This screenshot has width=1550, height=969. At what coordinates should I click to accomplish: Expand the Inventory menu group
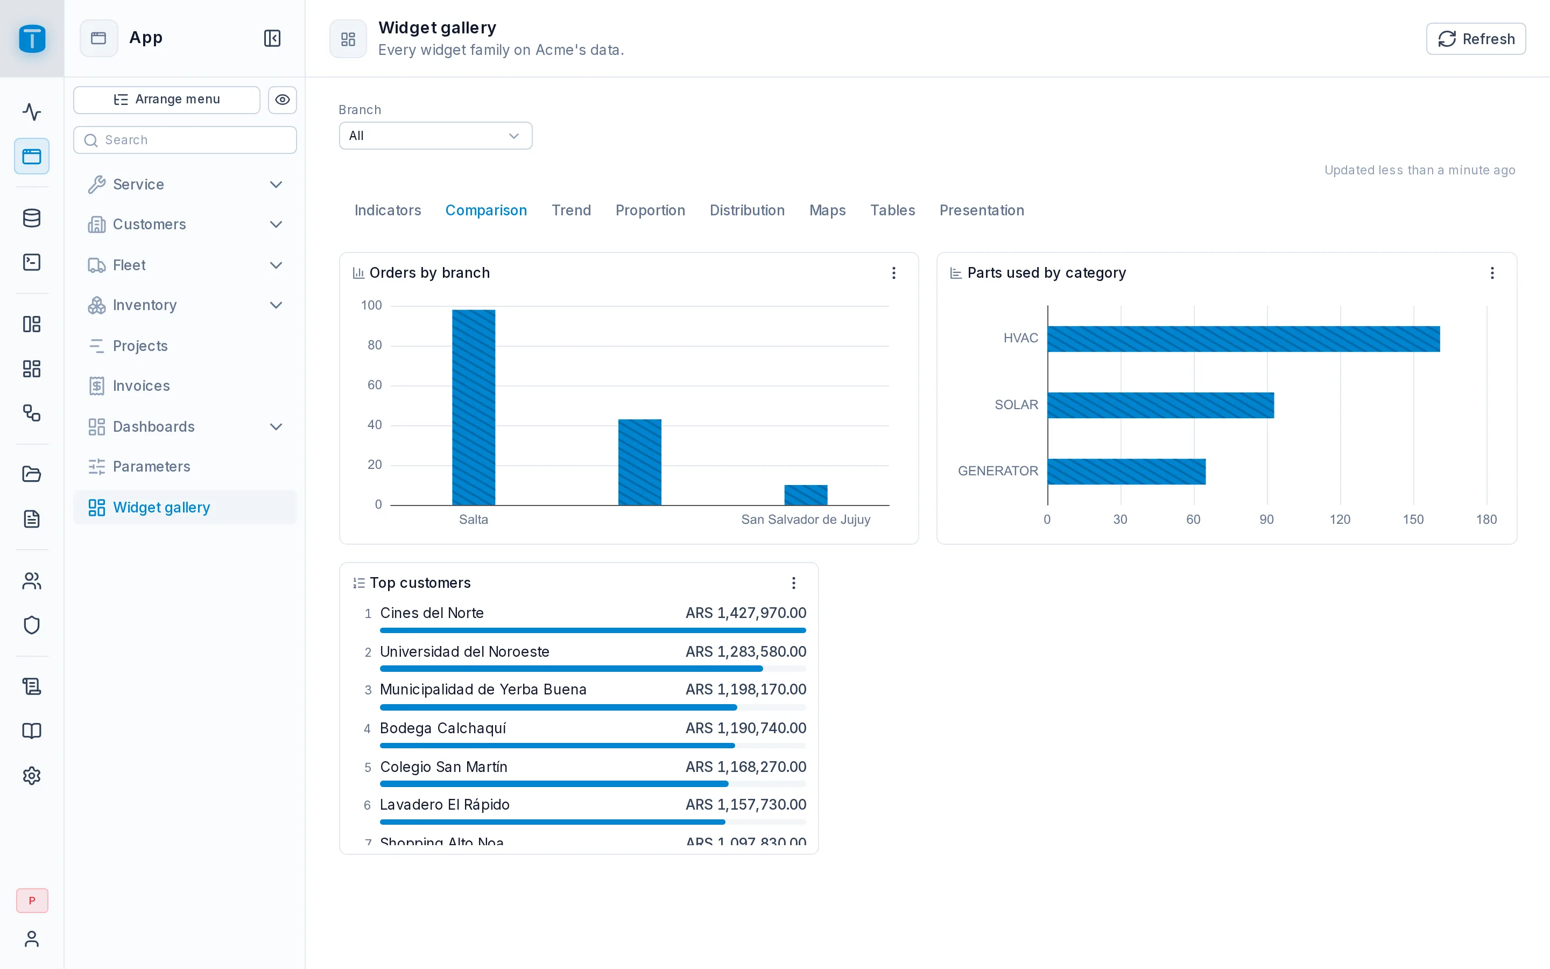pos(185,305)
